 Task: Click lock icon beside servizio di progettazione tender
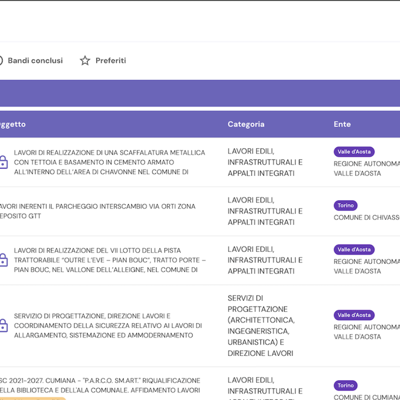pyautogui.click(x=4, y=326)
